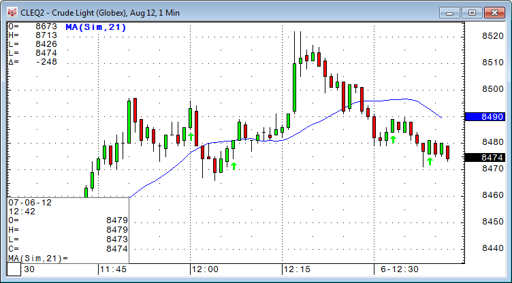The image size is (512, 283).
Task: Select the 11:45 time axis label
Action: point(114,269)
